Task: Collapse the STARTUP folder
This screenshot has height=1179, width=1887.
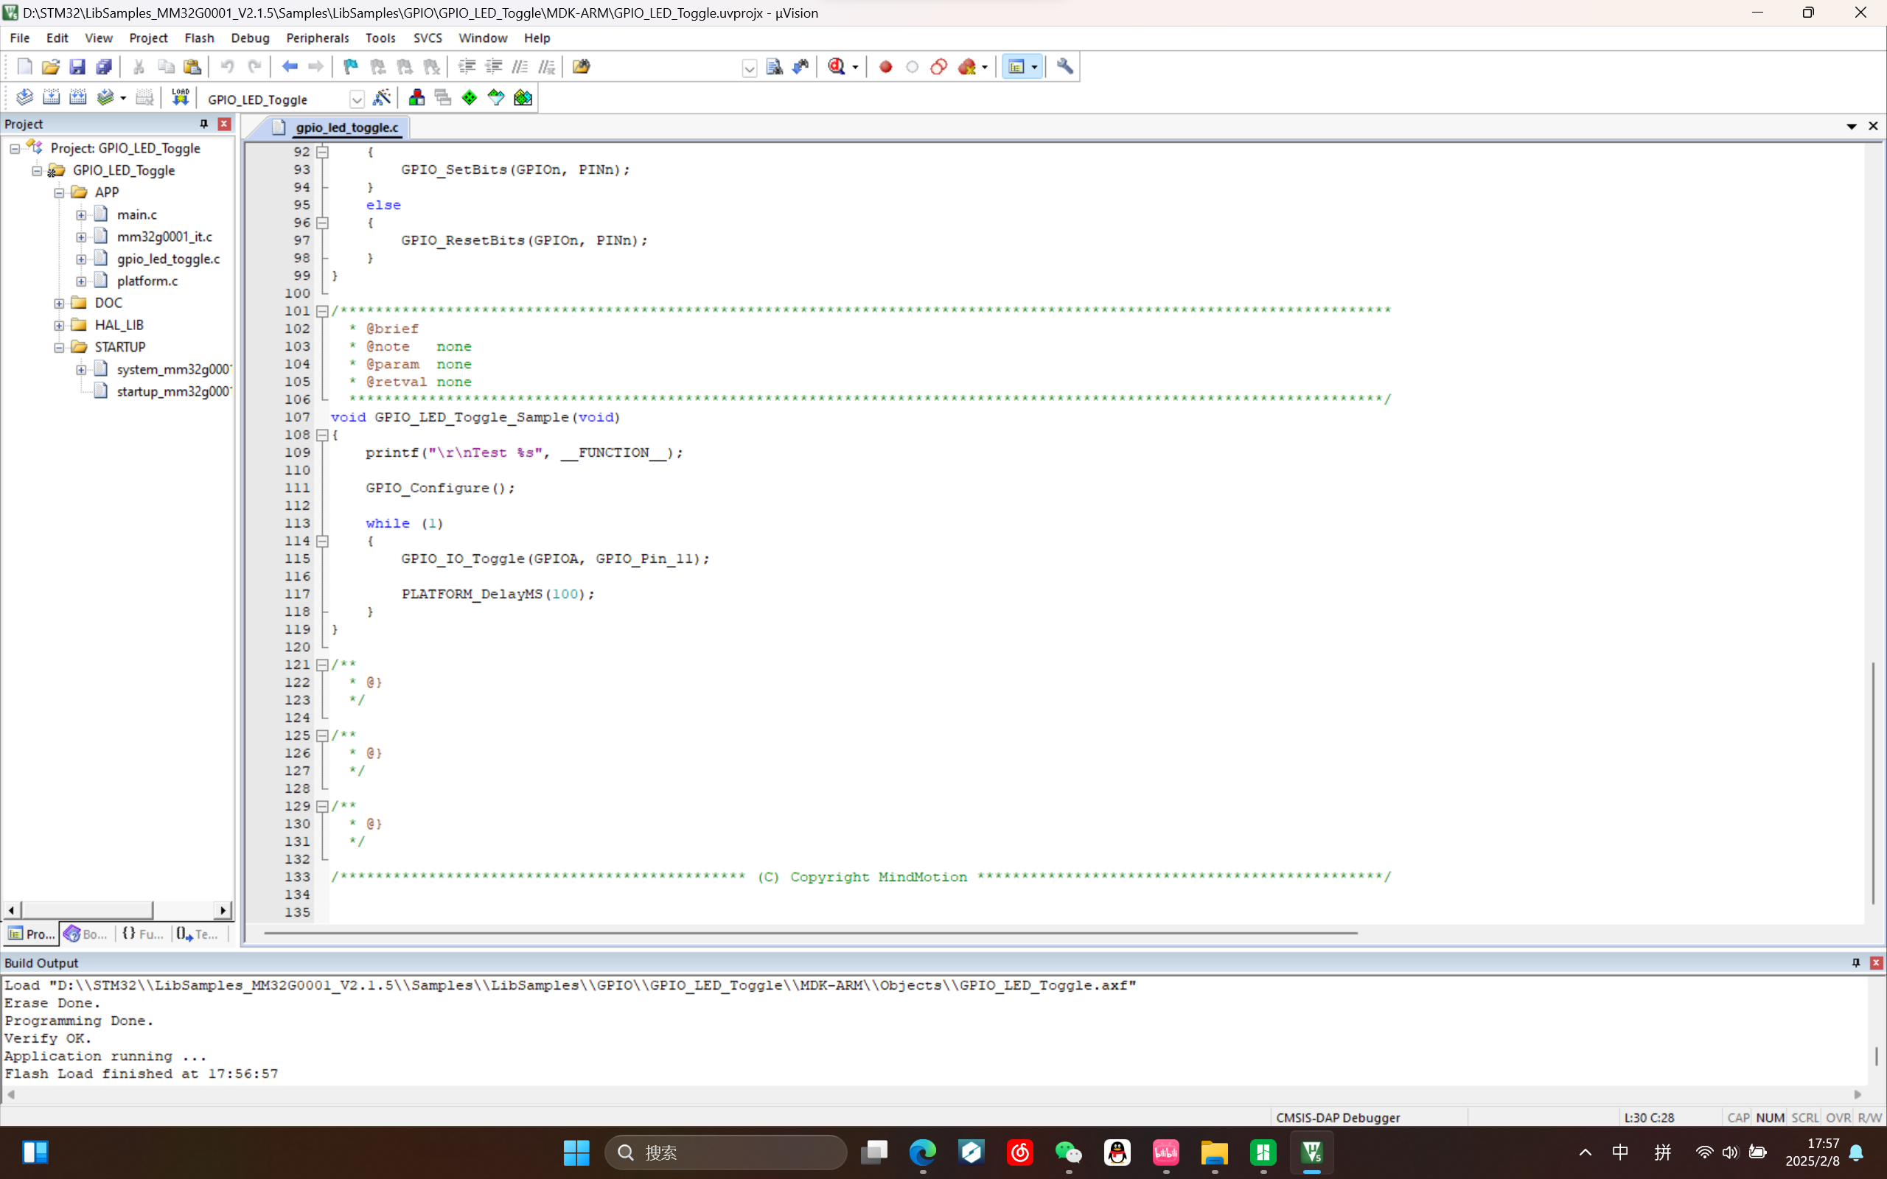Action: coord(59,347)
